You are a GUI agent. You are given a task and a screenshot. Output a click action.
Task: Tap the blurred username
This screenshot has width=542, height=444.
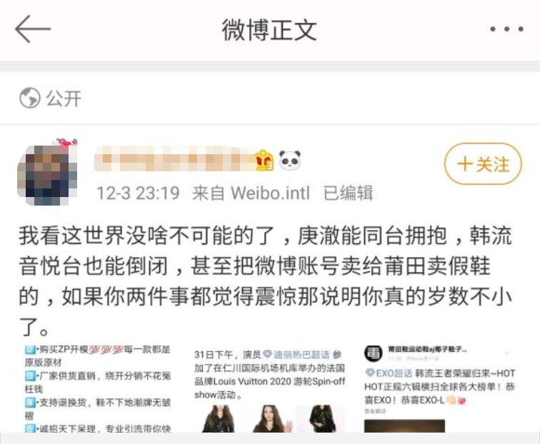point(174,159)
